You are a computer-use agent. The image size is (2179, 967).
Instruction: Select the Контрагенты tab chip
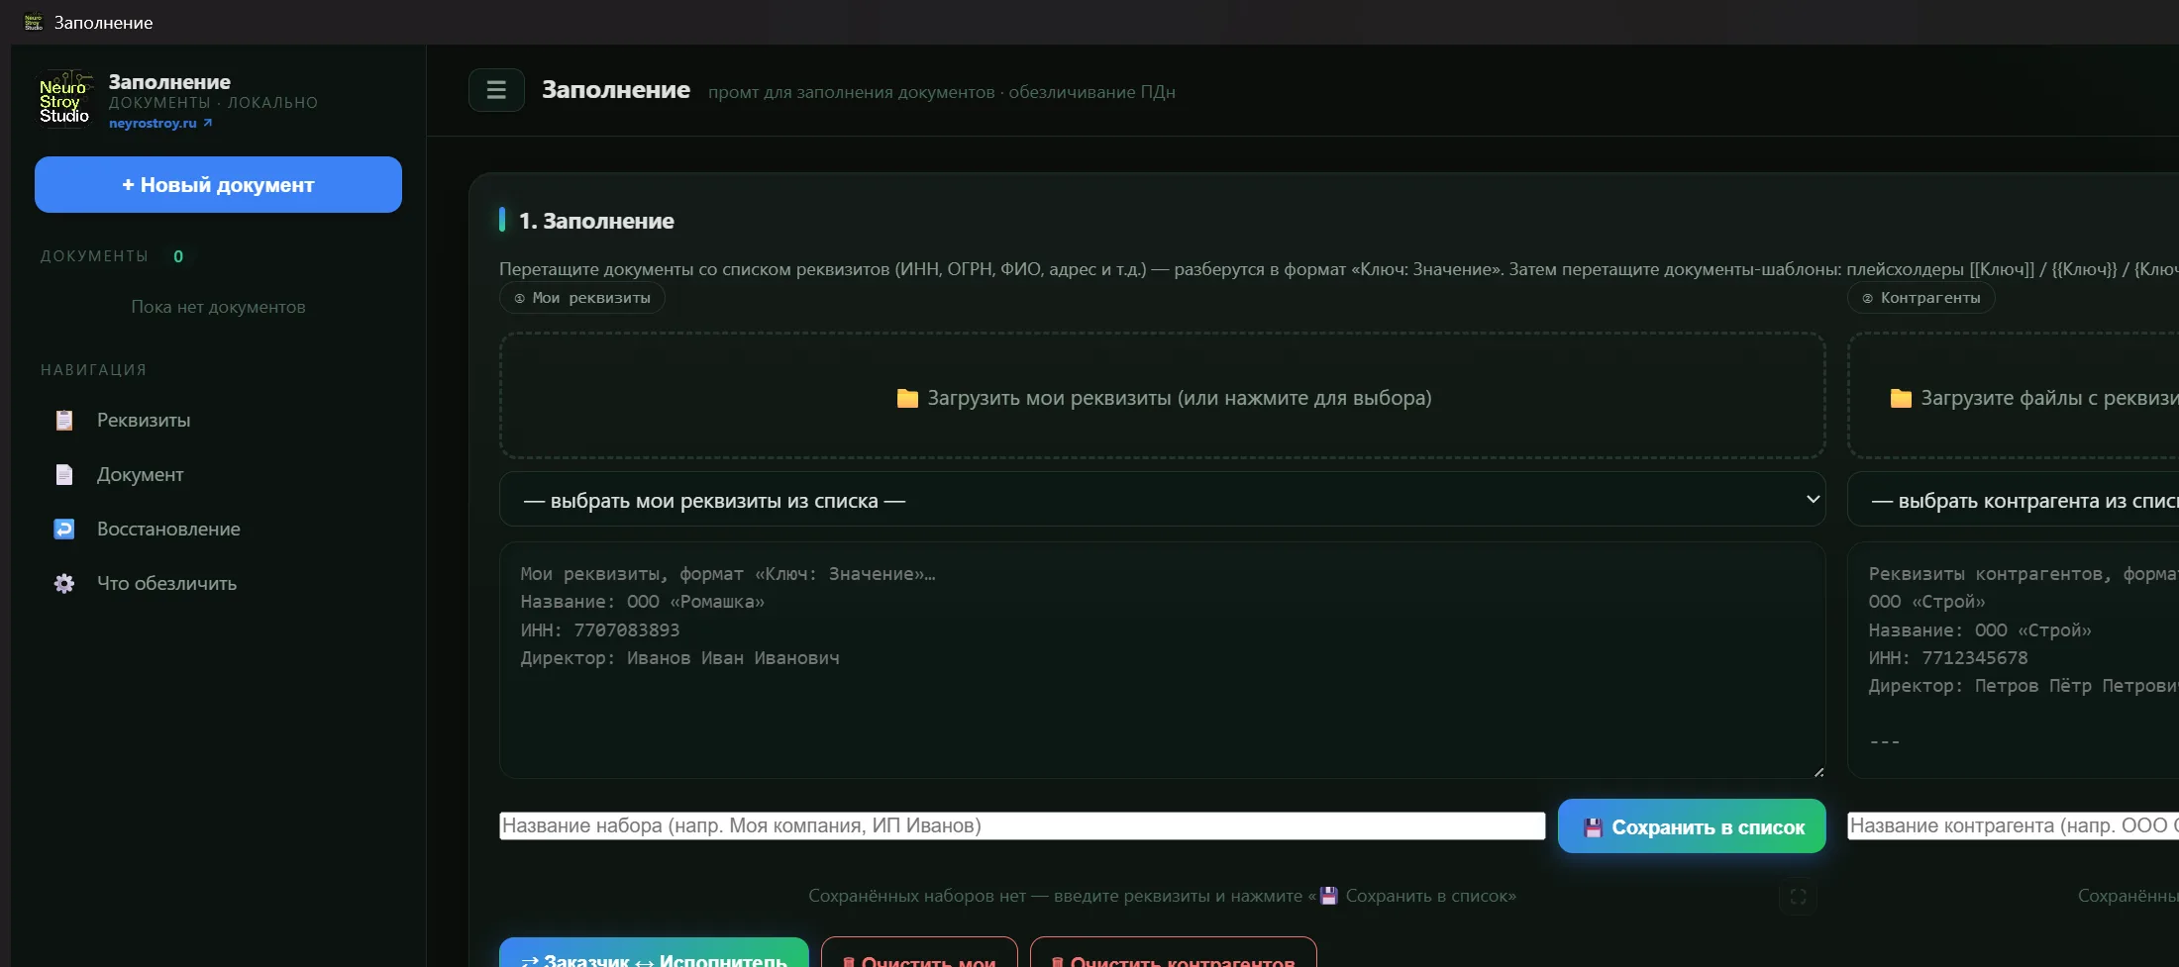click(x=1920, y=298)
